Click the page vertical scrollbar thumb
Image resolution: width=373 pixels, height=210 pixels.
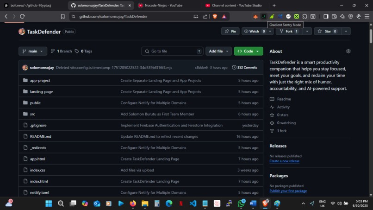click(x=371, y=36)
